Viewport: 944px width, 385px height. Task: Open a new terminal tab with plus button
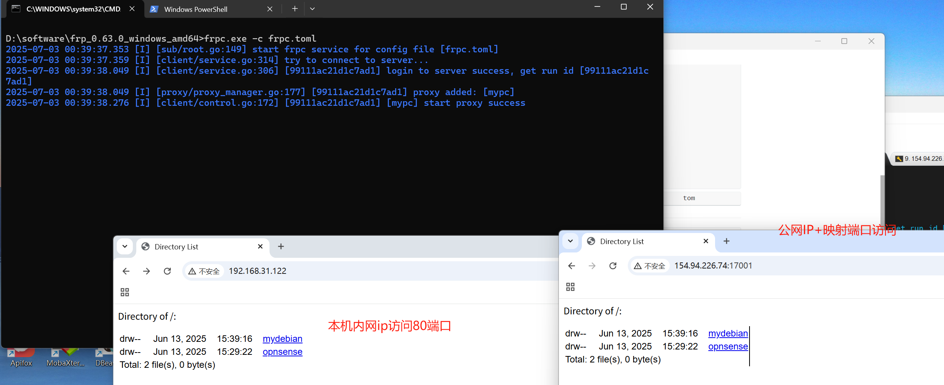[x=294, y=9]
